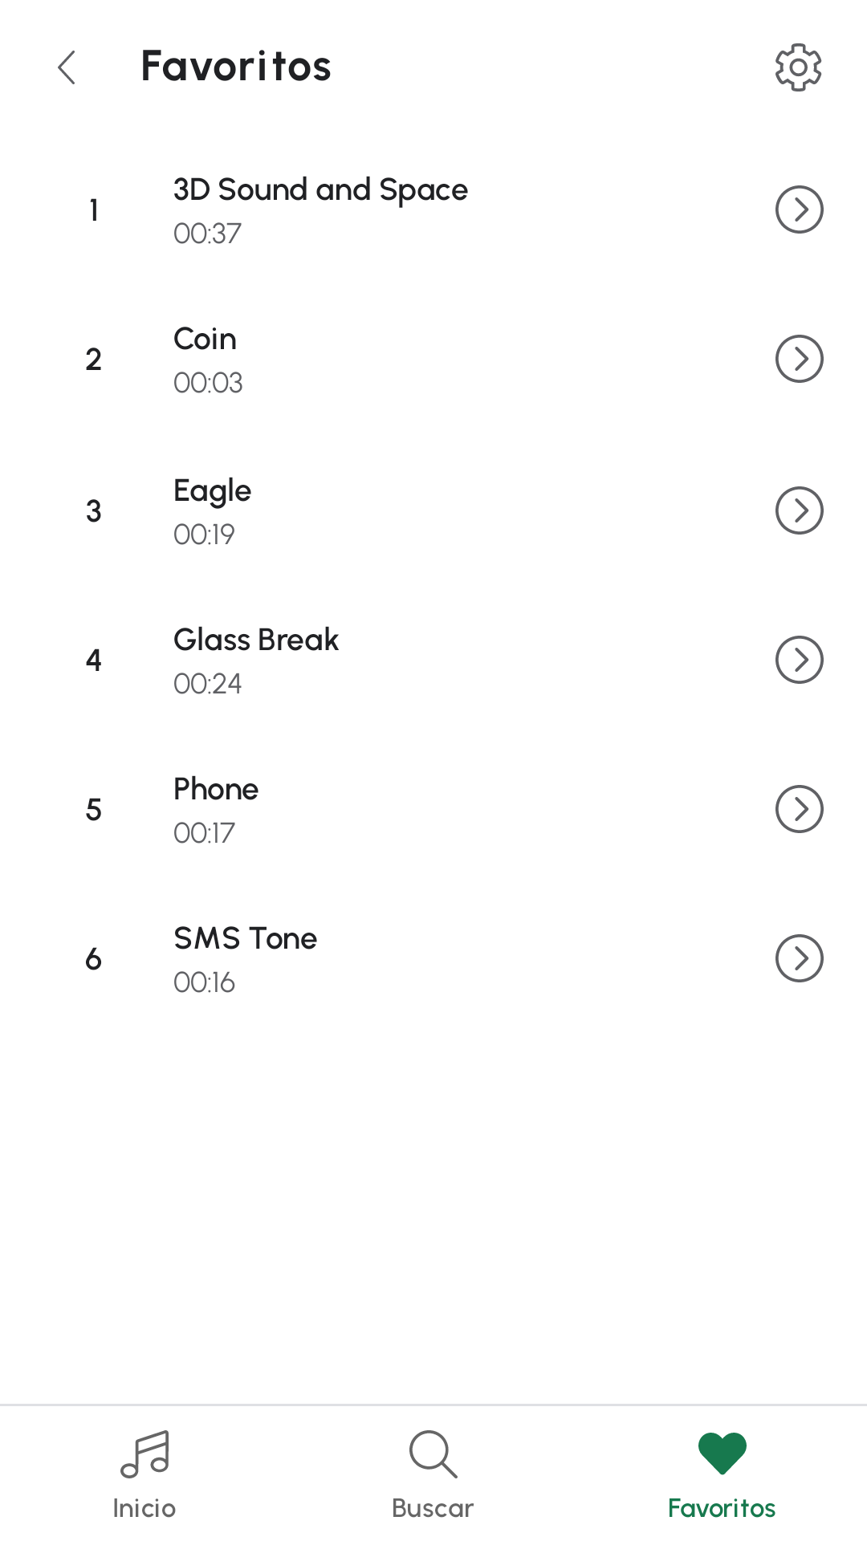Screen dimensions: 867x1541
Task: Choose the Eagle sound entry
Action: tap(213, 491)
